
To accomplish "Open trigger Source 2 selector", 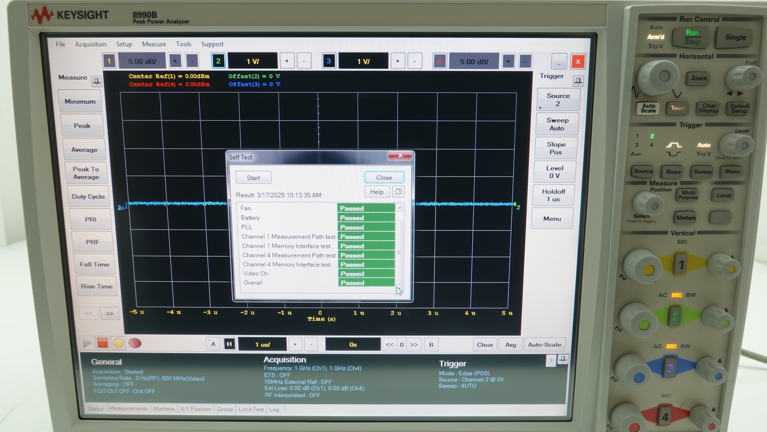I will click(x=558, y=100).
